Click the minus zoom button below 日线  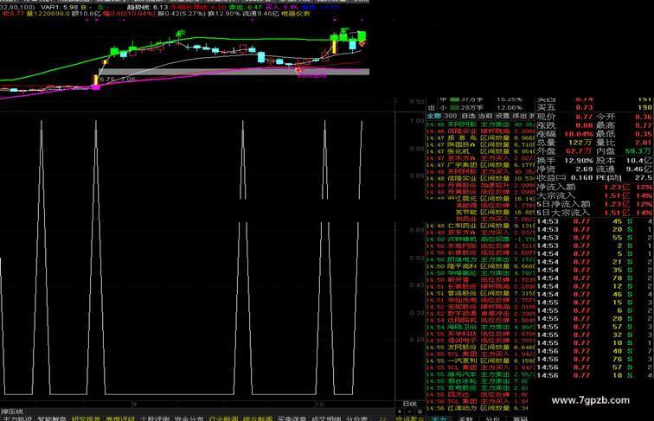tap(410, 411)
